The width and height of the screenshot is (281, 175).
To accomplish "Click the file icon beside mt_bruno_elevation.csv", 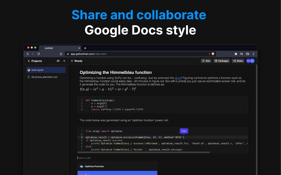I will (x=28, y=77).
